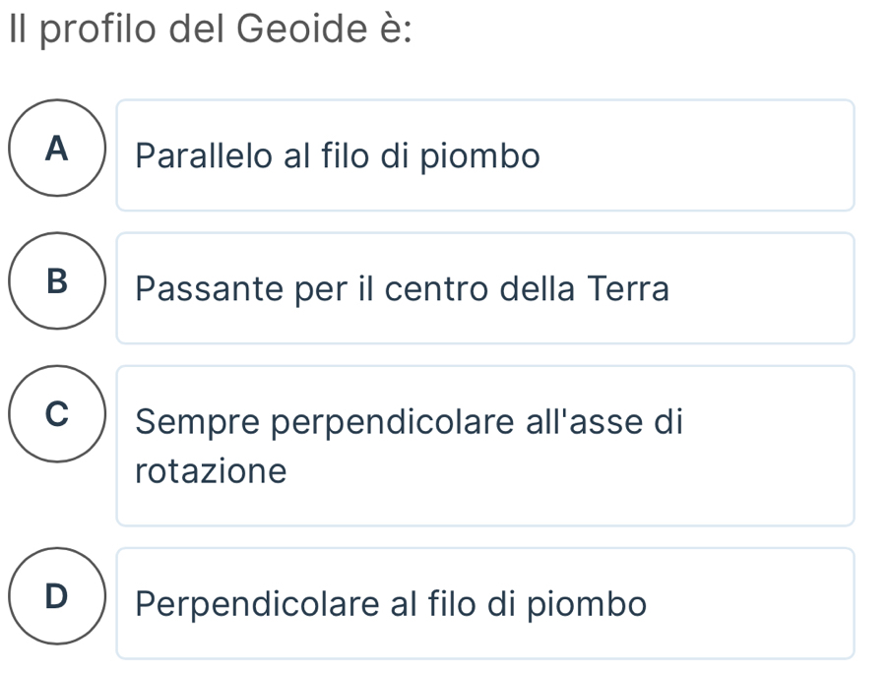Select the circle labeled D
Screen dimensions: 890x674
(58, 597)
